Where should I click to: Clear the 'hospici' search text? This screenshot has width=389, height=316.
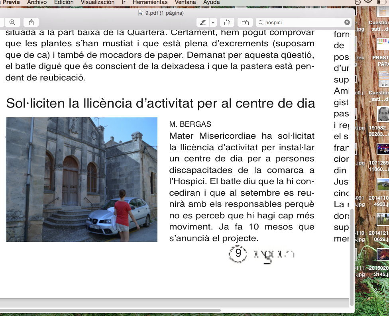click(x=347, y=22)
